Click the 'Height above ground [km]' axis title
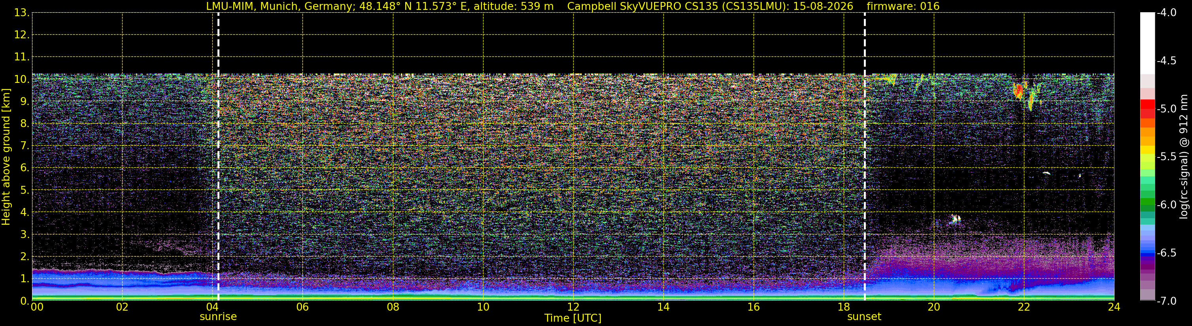Viewport: 1192px width, 326px height. [x=6, y=157]
